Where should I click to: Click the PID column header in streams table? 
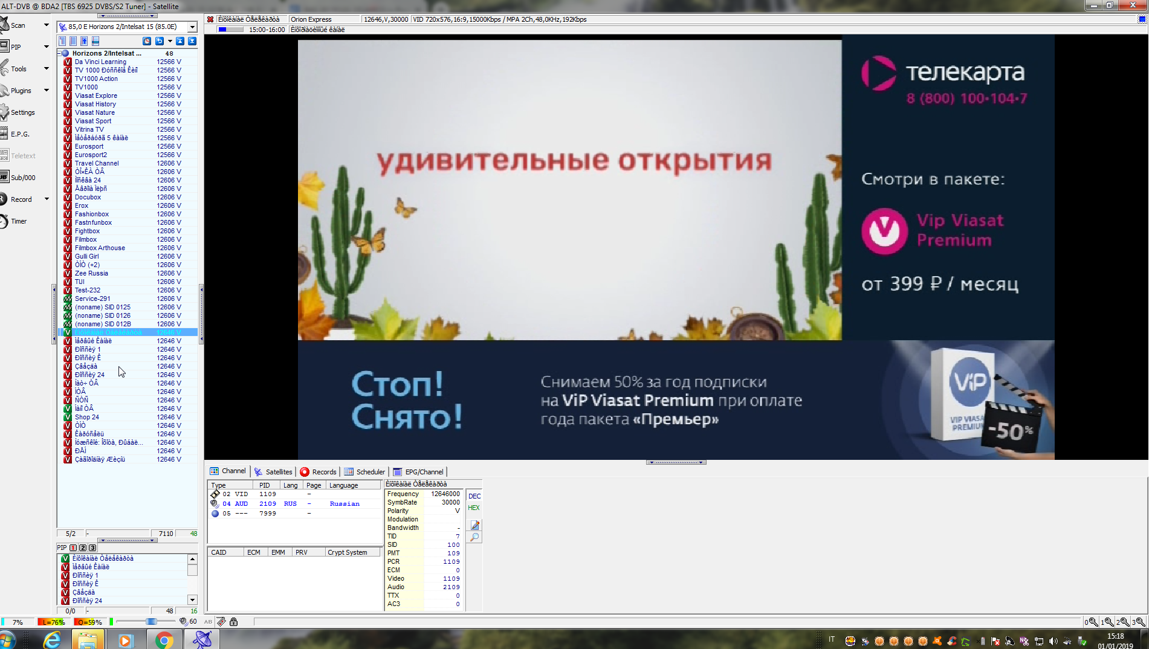click(267, 485)
